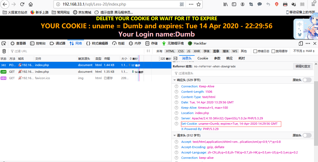Reload the current page

pos(22,4)
